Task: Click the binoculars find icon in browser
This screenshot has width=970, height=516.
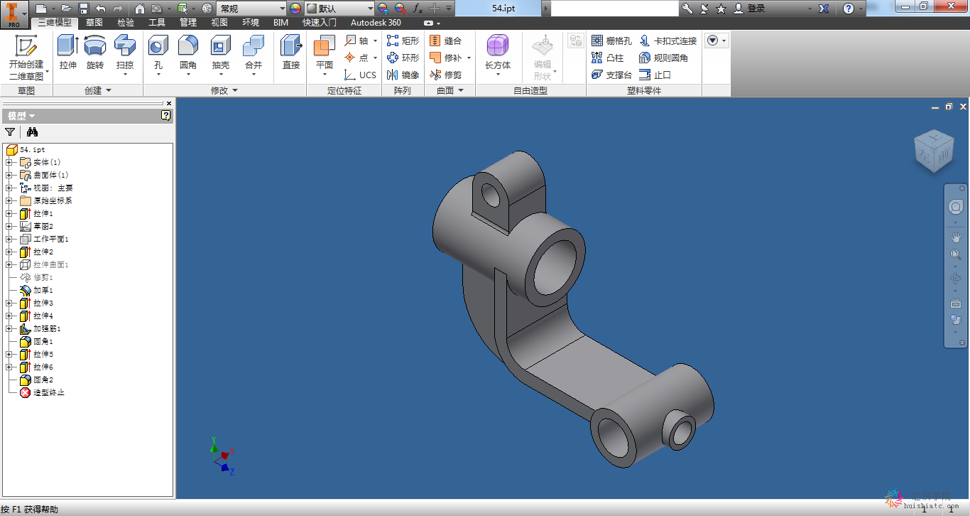Action: click(32, 131)
